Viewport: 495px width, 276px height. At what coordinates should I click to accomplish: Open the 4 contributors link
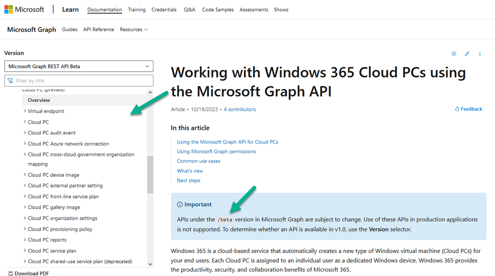240,109
